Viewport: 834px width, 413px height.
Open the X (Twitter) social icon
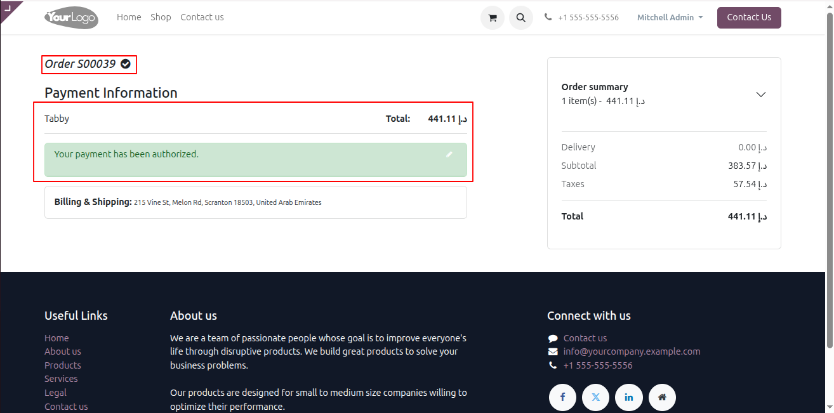[595, 397]
